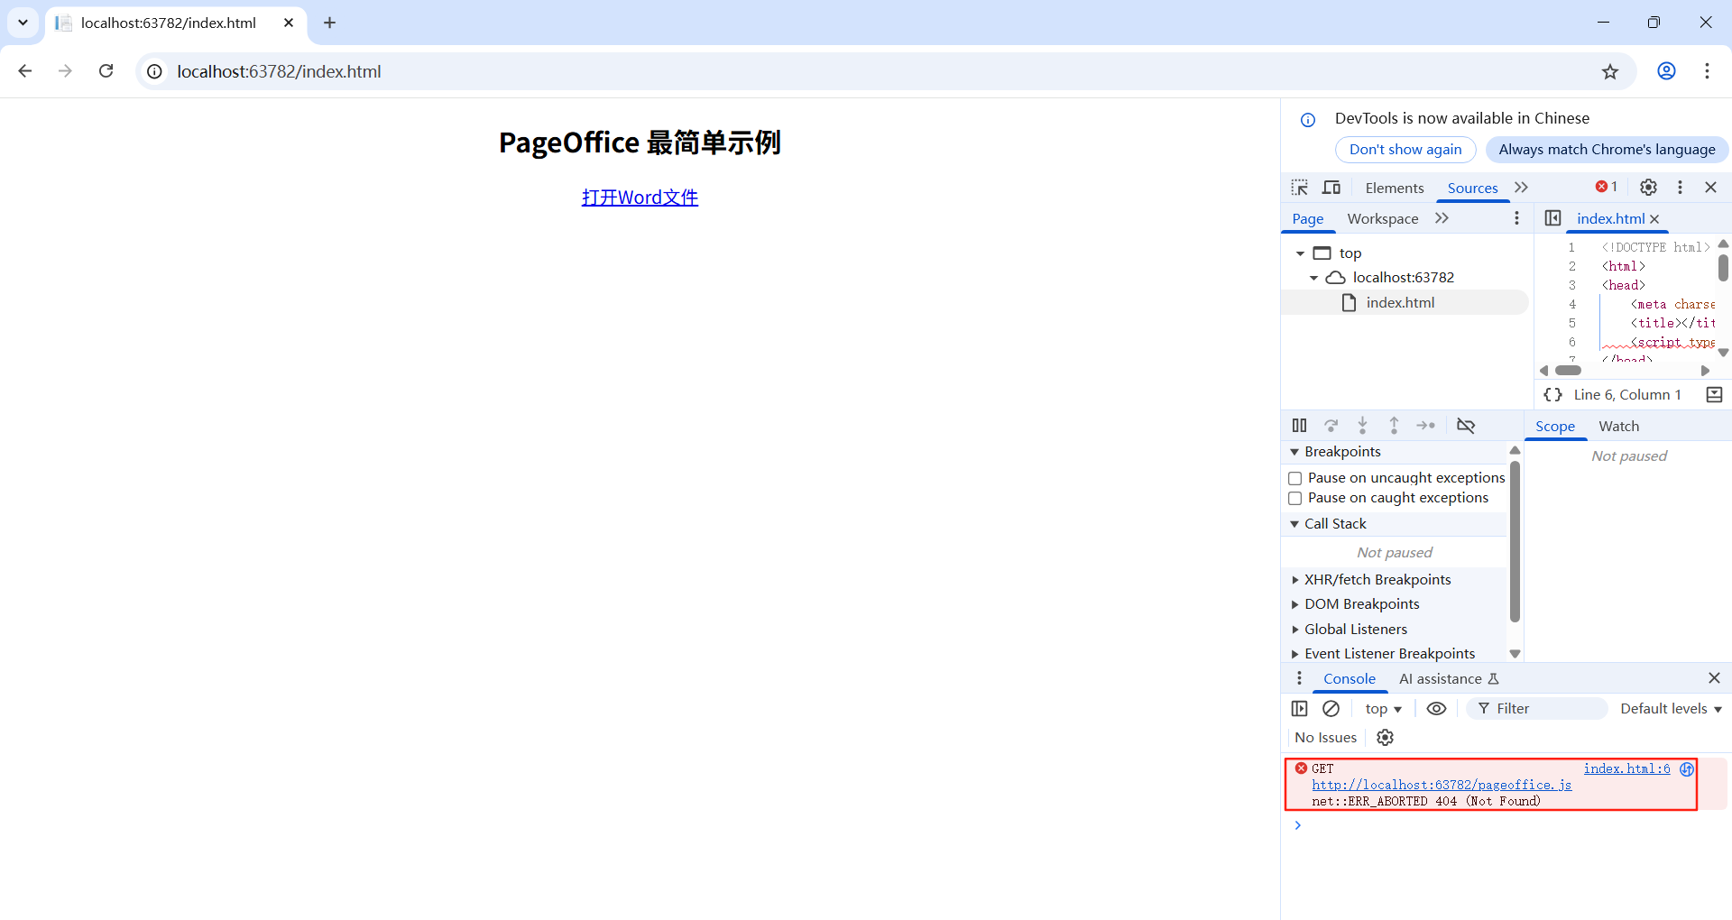This screenshot has height=920, width=1732.
Task: Open the tab search dropdown arrow
Action: coord(23,23)
